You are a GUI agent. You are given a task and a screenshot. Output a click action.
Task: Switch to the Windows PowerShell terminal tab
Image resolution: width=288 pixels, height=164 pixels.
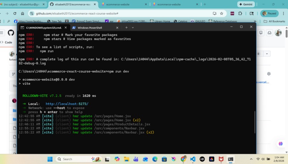coord(90,28)
